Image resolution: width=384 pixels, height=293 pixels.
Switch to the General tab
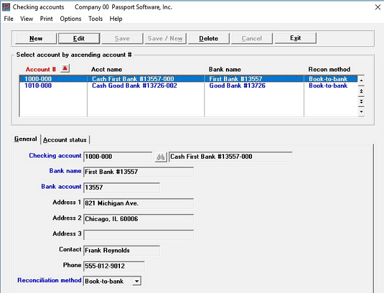[25, 139]
